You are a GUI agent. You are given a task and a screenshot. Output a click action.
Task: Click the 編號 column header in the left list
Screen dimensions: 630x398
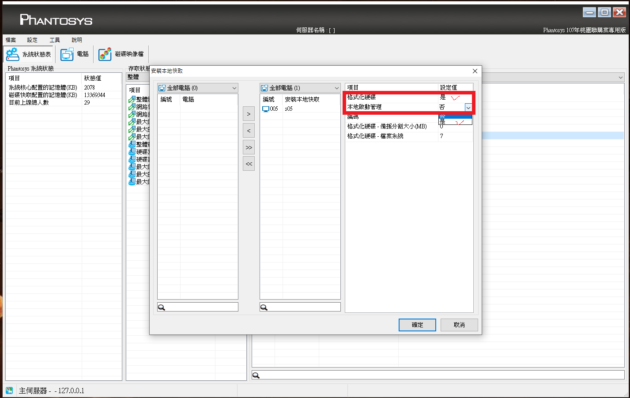pos(166,99)
